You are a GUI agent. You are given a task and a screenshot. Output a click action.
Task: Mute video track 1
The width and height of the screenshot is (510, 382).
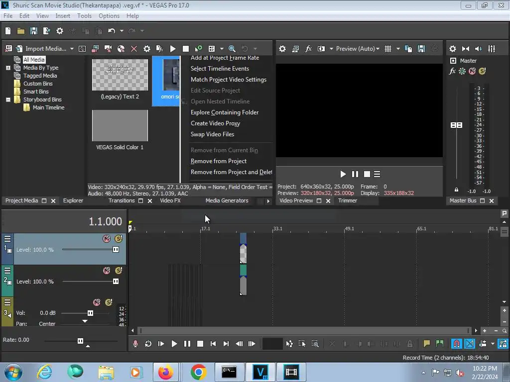[x=107, y=239]
